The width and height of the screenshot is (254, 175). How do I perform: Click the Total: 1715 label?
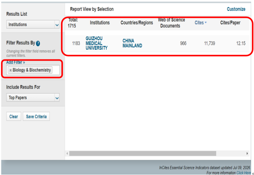(x=73, y=23)
